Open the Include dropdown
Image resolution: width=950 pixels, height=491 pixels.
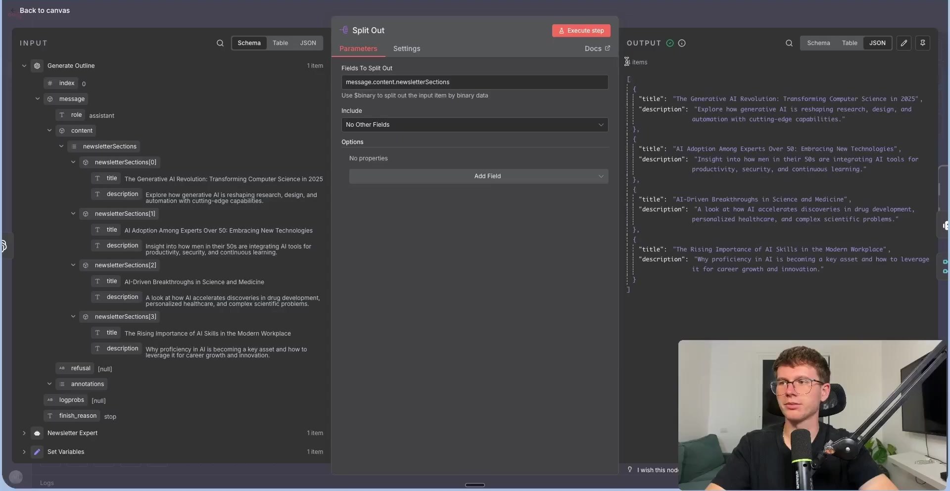click(x=475, y=125)
